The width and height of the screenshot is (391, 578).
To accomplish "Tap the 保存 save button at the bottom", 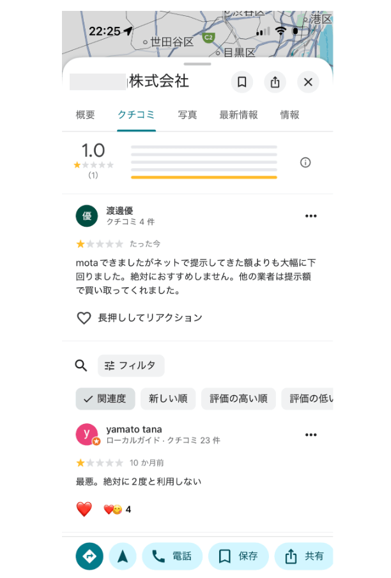I will tap(238, 556).
